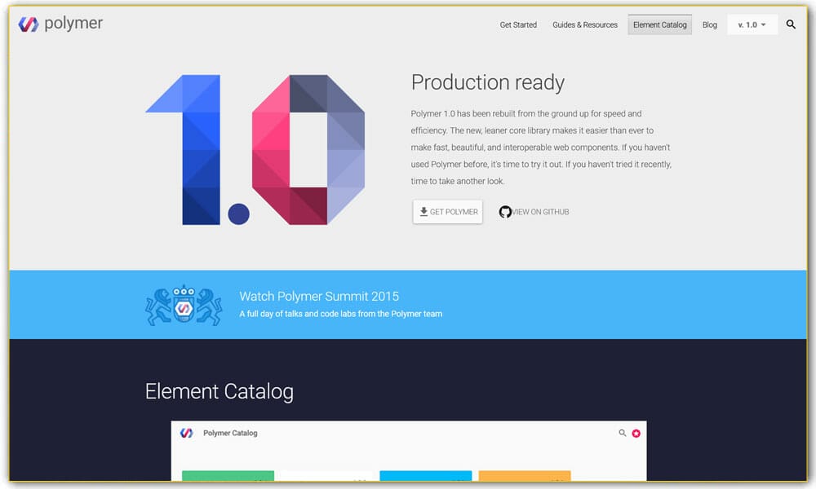Viewport: 816px width, 489px height.
Task: Click the GitHub octocat icon
Action: [x=505, y=212]
